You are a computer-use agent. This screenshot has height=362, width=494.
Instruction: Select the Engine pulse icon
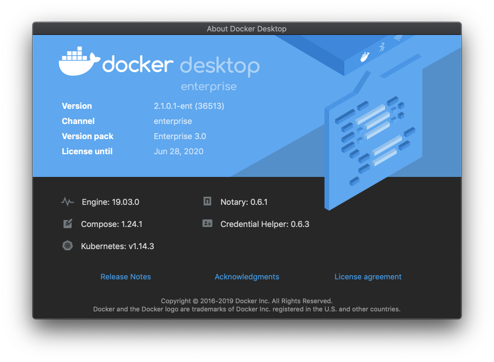click(68, 201)
